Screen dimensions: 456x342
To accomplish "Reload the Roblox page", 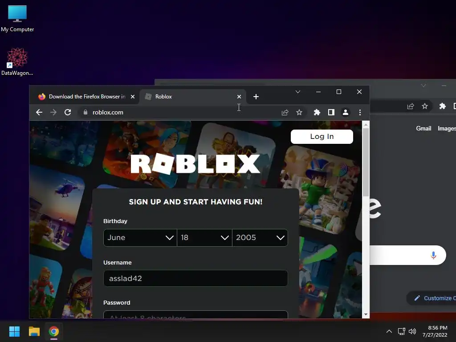I will click(68, 112).
